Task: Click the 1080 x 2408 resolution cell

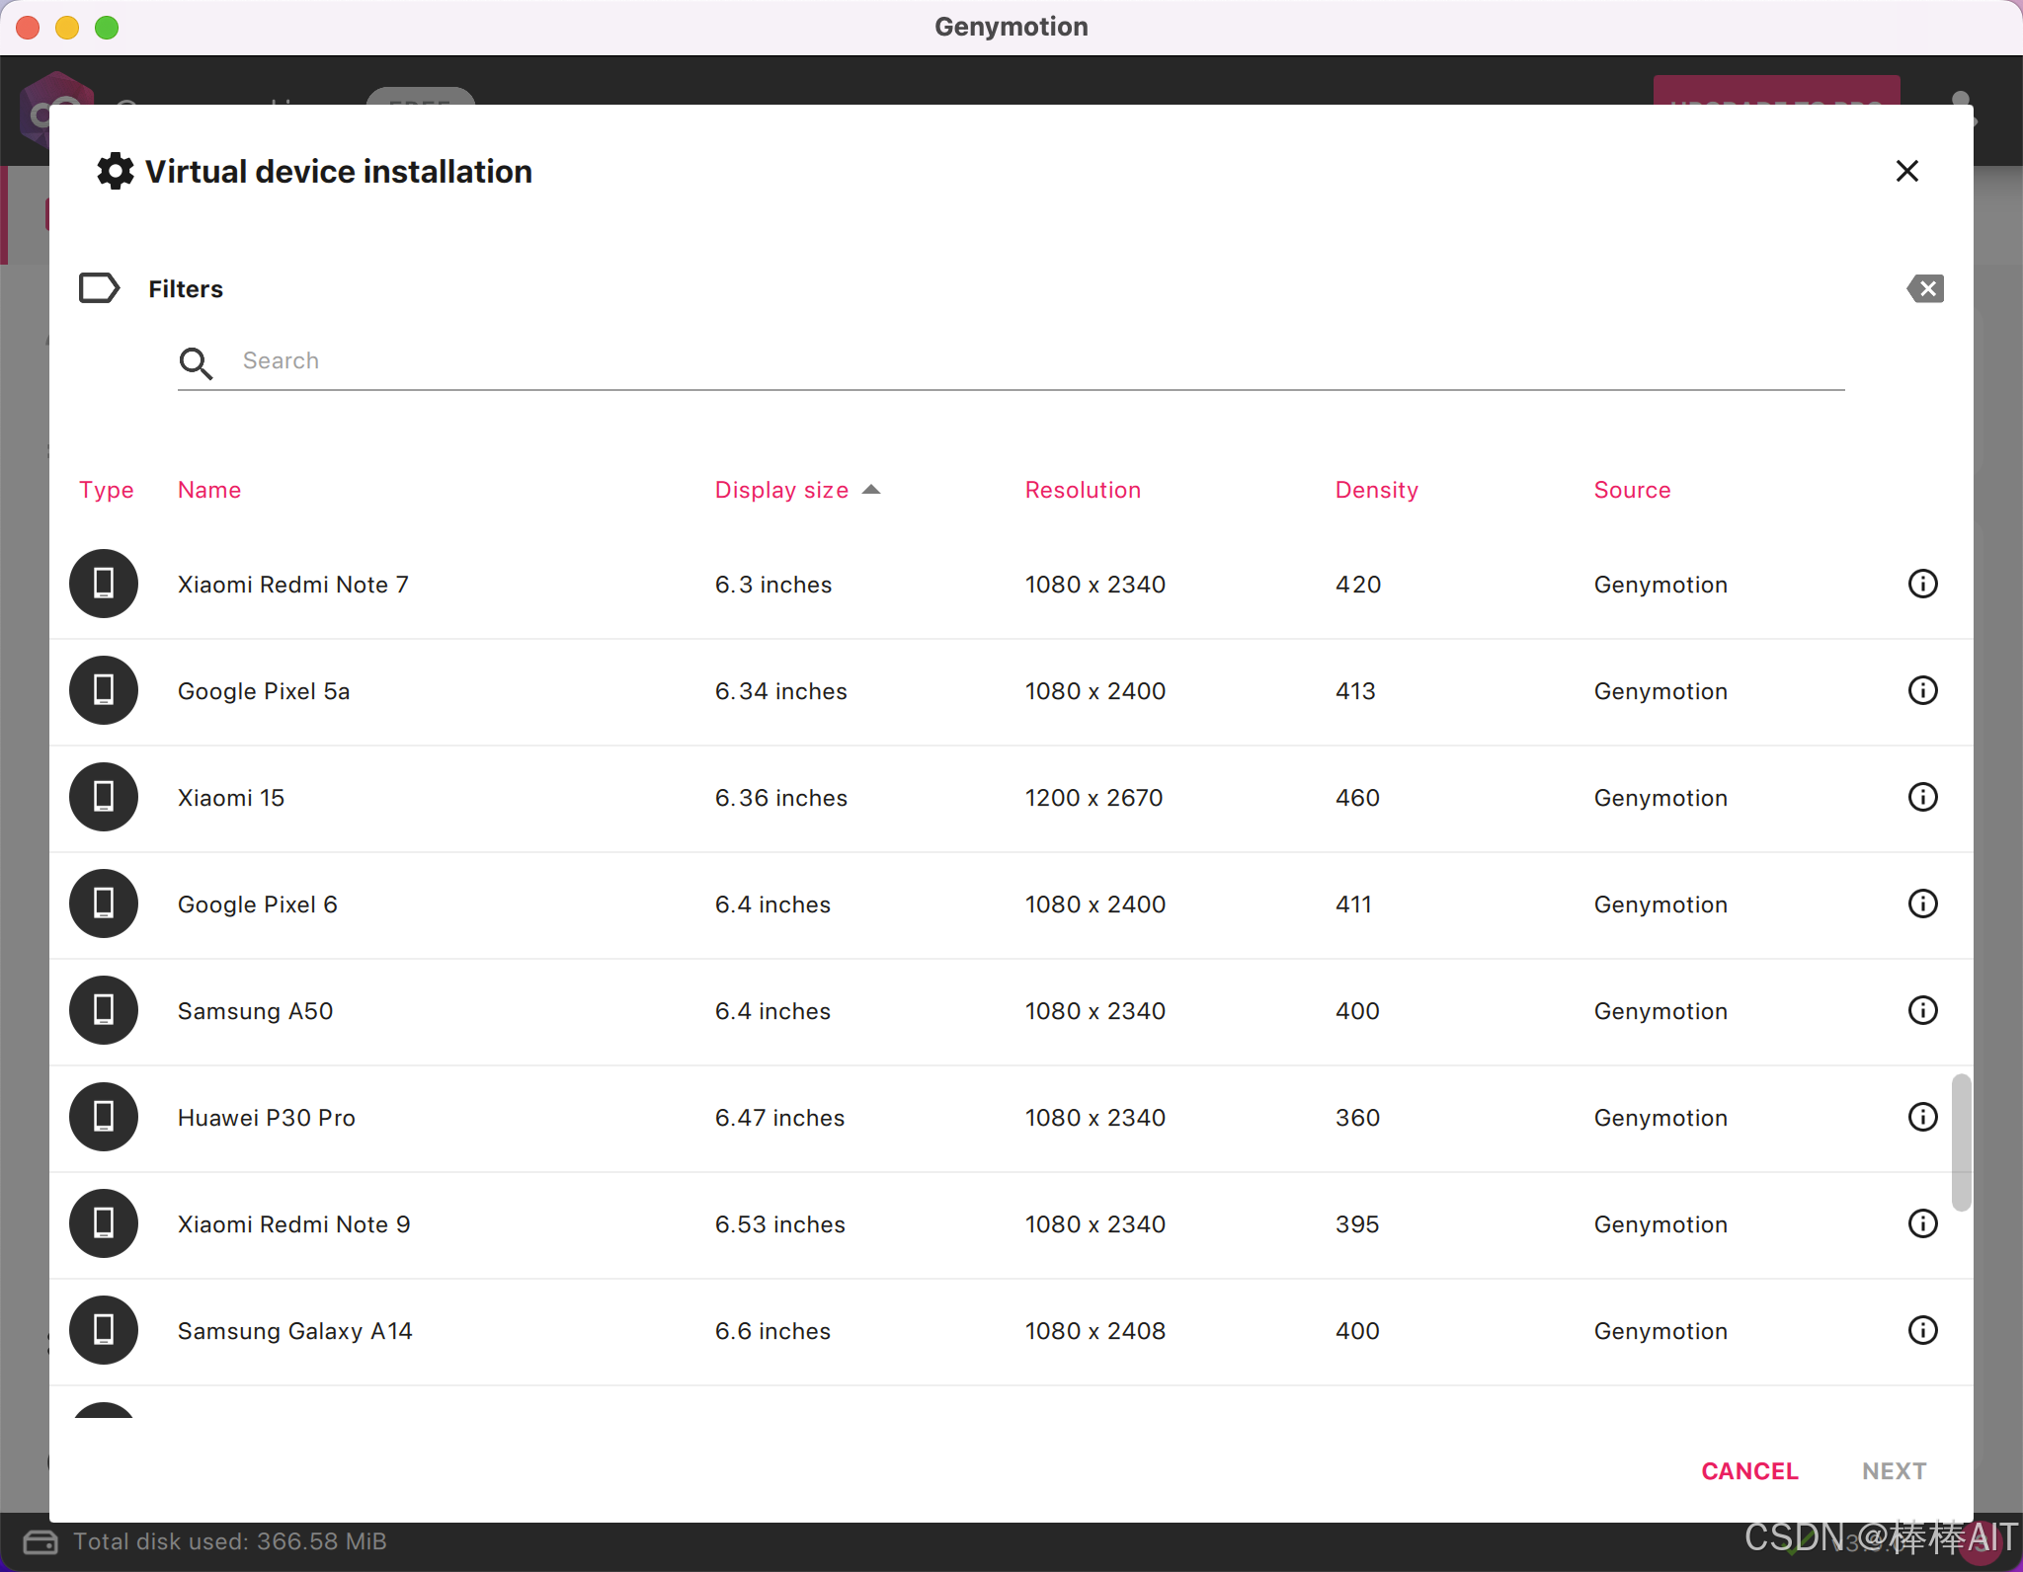Action: 1095,1331
